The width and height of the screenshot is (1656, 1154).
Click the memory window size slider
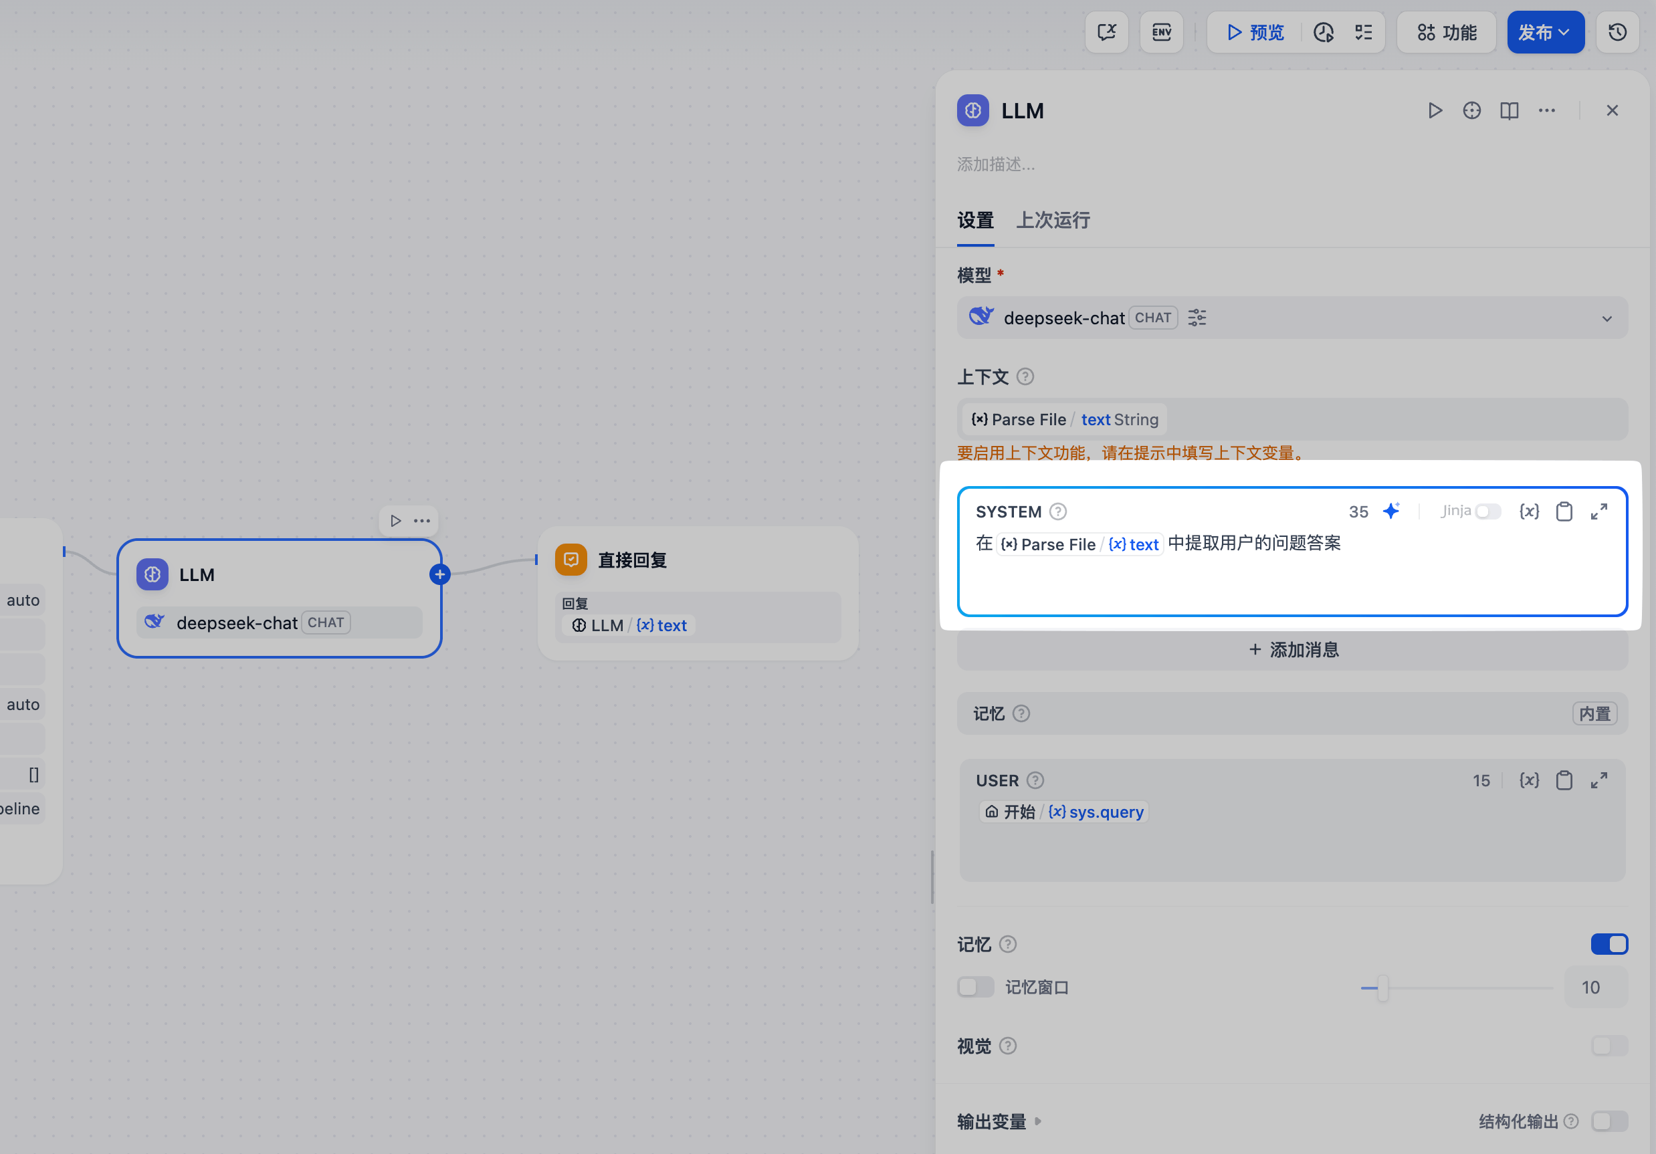[x=1382, y=988]
